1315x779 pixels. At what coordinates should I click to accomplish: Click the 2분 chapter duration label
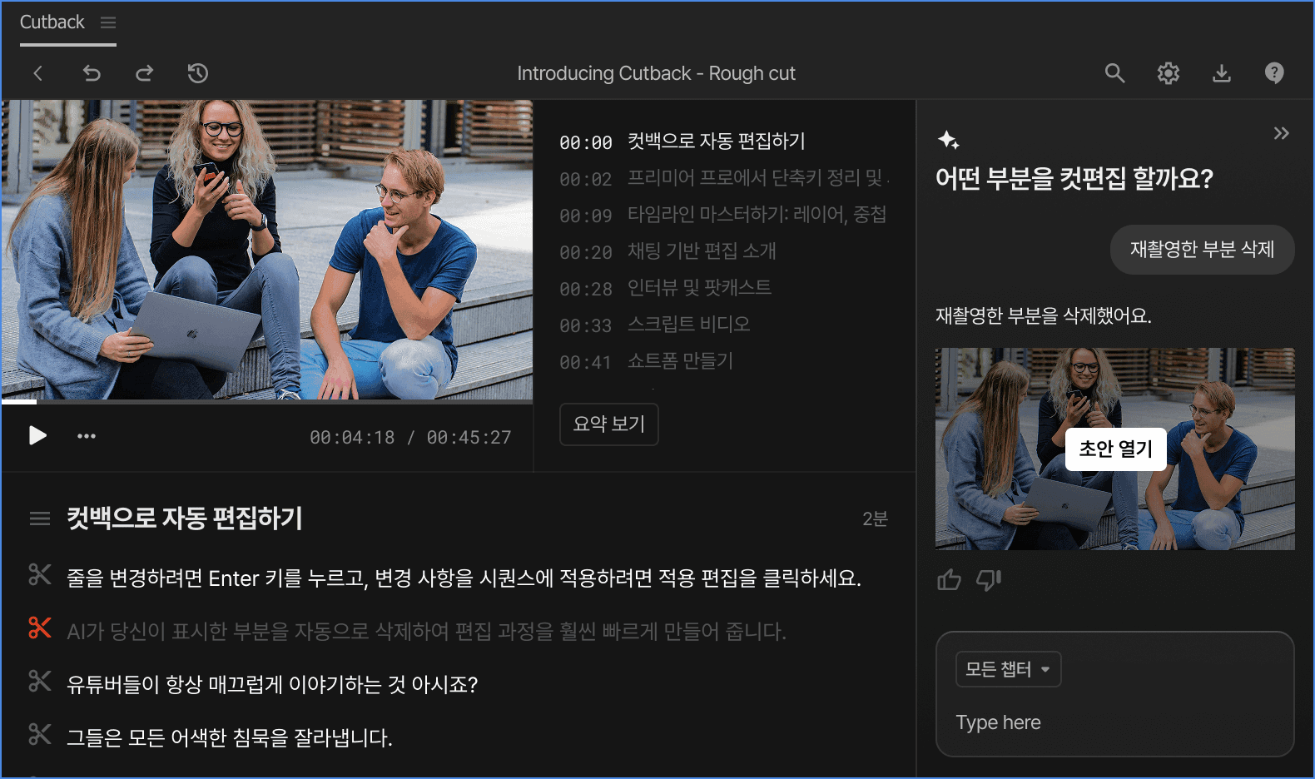pos(875,519)
